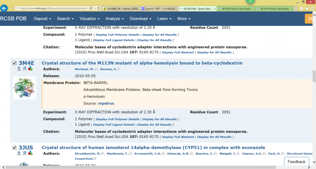Click the view file icon under 3M4E
The width and height of the screenshot is (316, 169).
24,69
